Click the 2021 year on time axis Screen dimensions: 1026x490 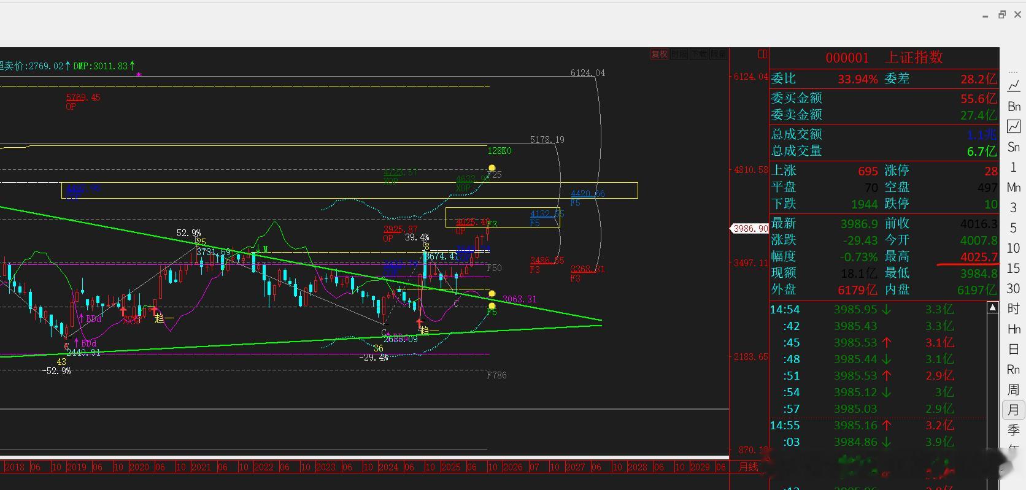click(201, 467)
